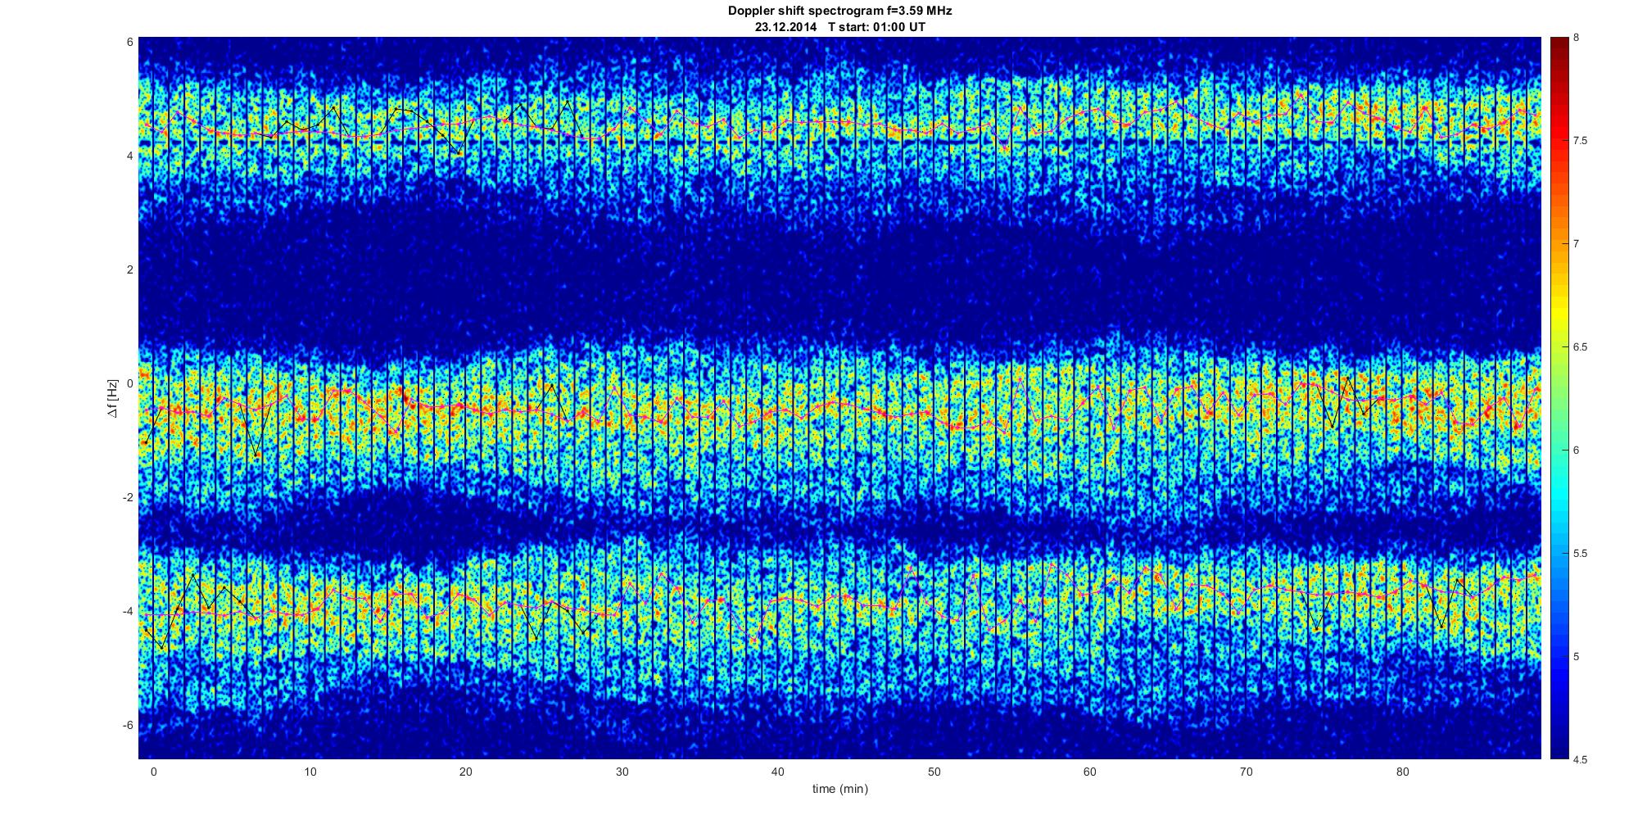The image size is (1638, 815).
Task: Click the colorbar tick label '5.5'
Action: click(x=1581, y=554)
